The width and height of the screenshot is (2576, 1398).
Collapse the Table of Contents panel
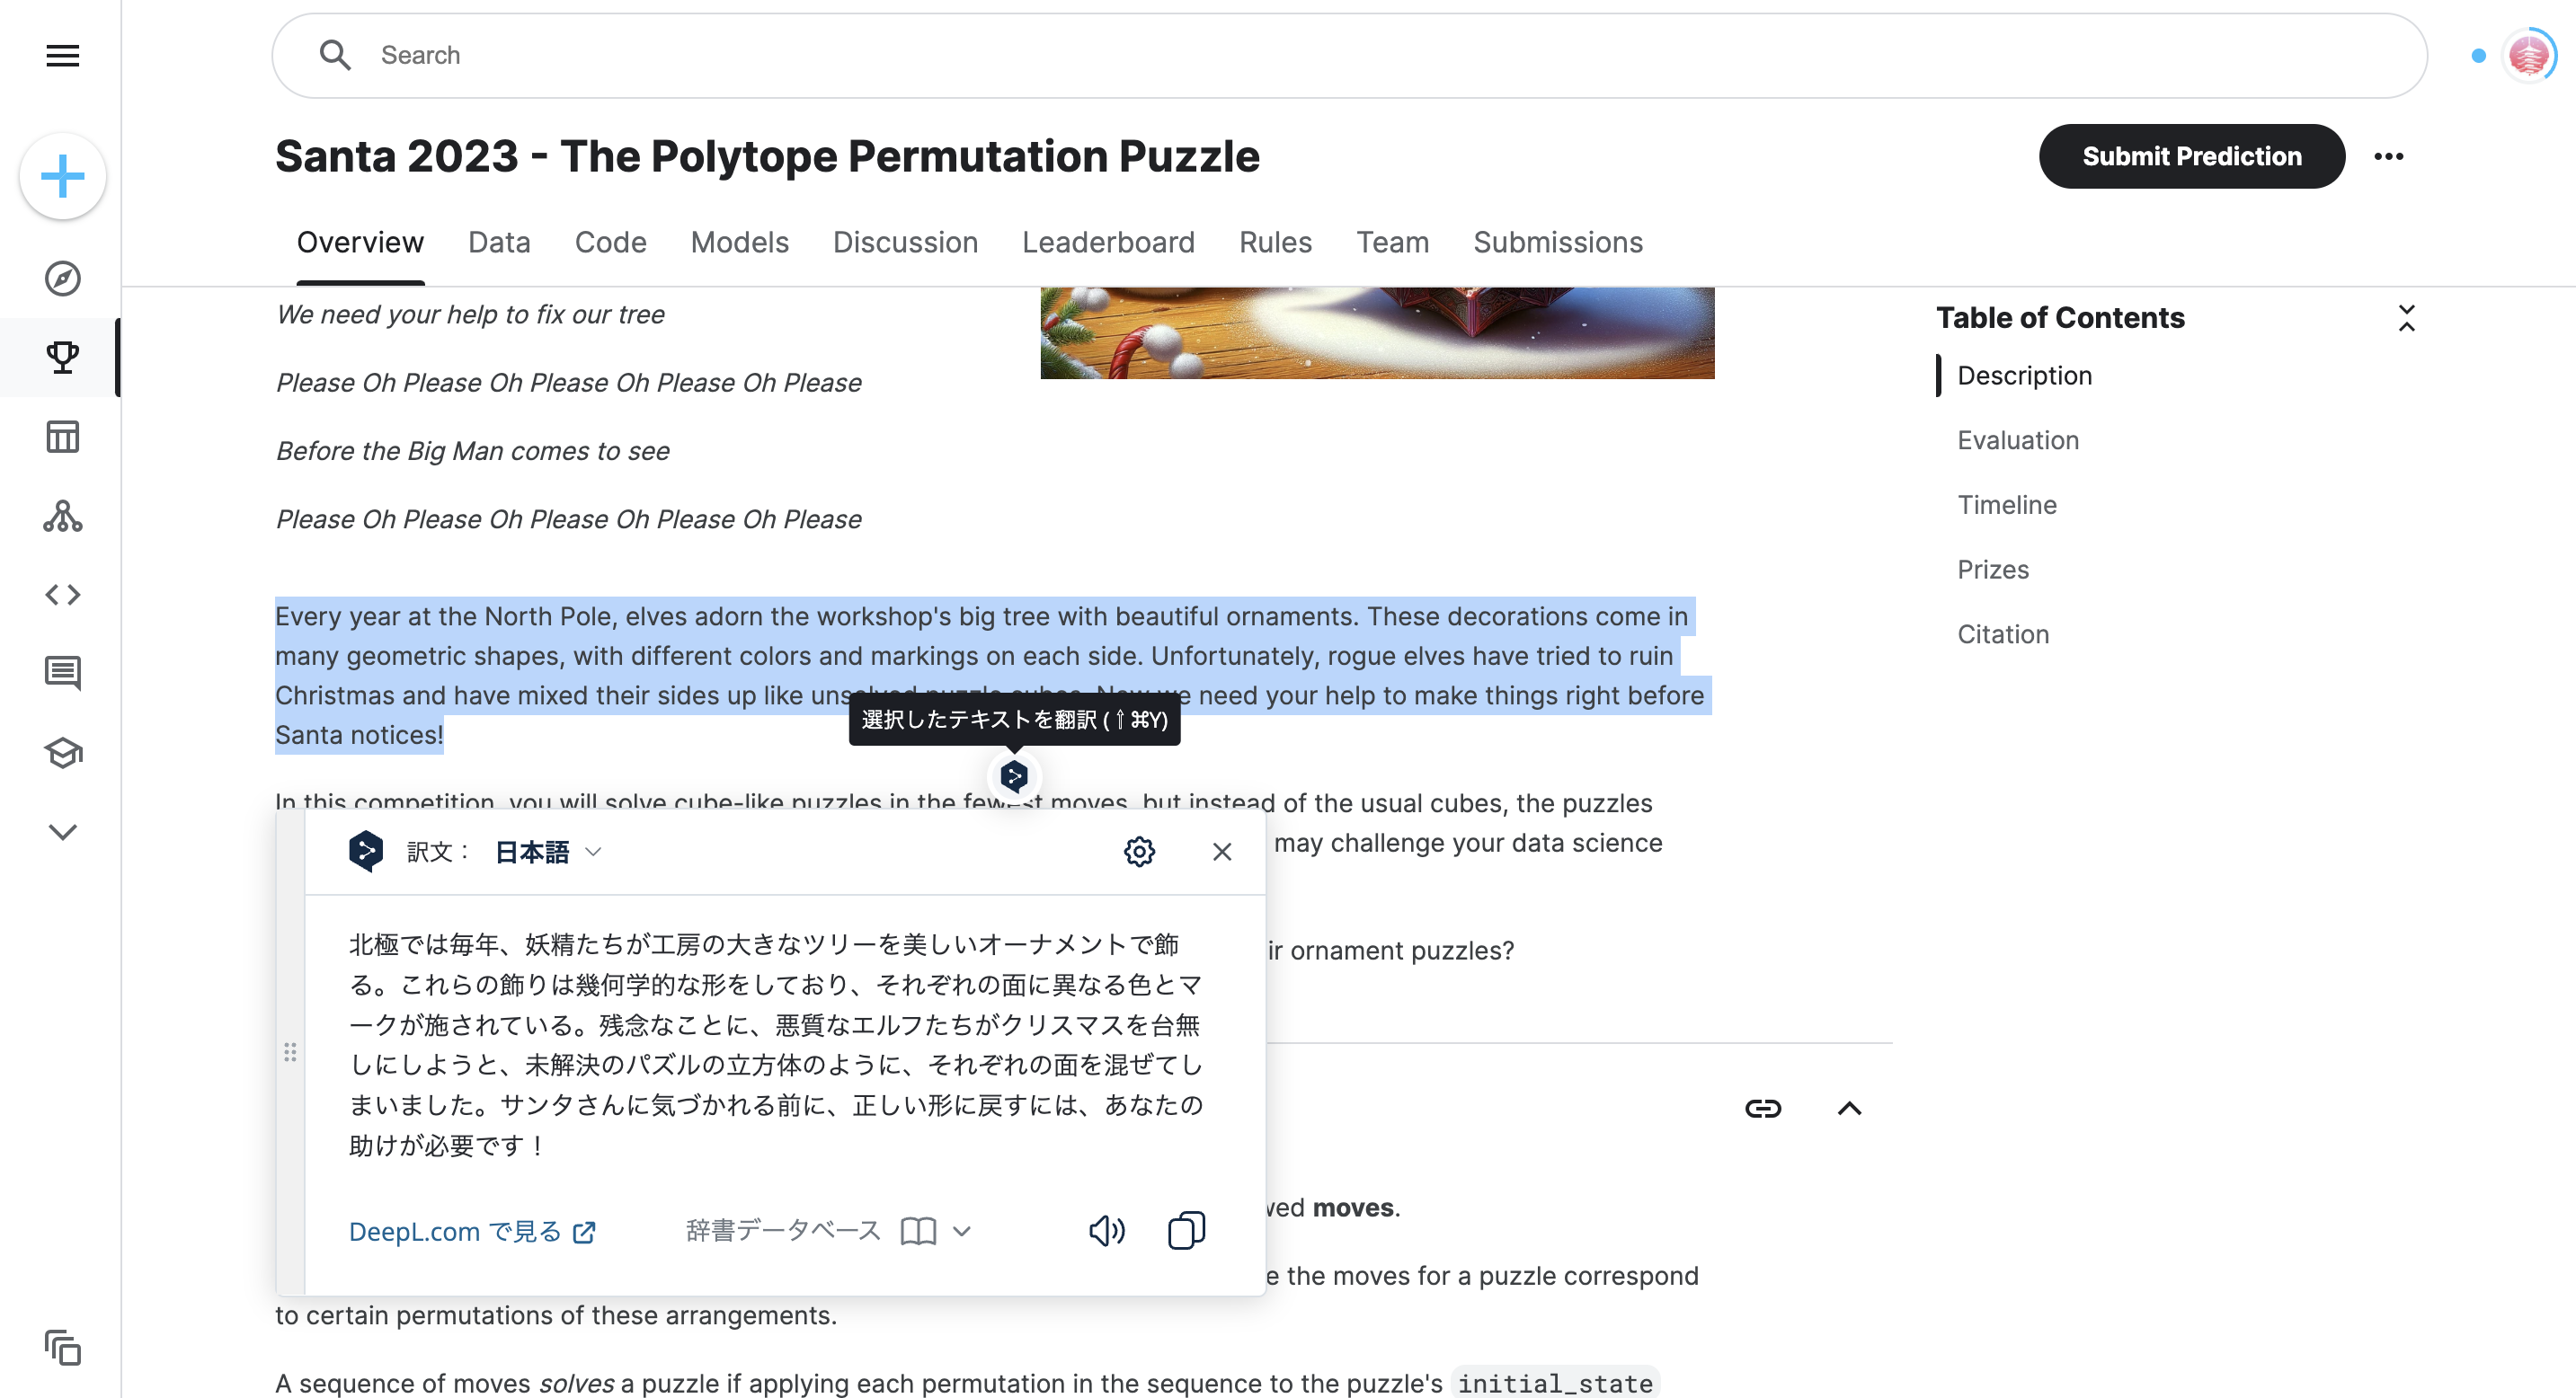(x=2408, y=318)
